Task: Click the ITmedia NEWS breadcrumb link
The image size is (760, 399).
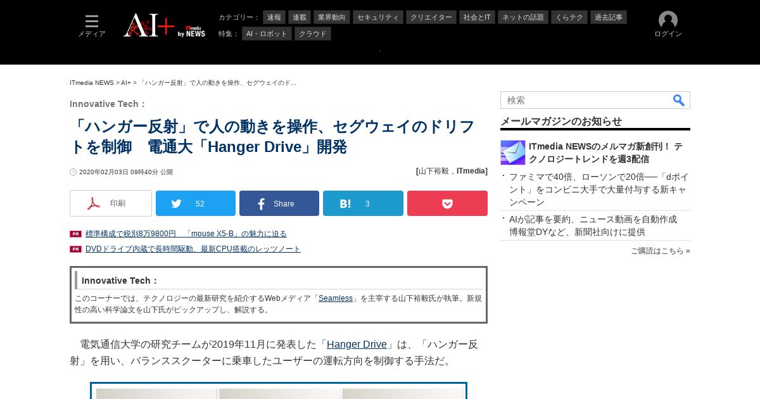Action: tap(92, 83)
